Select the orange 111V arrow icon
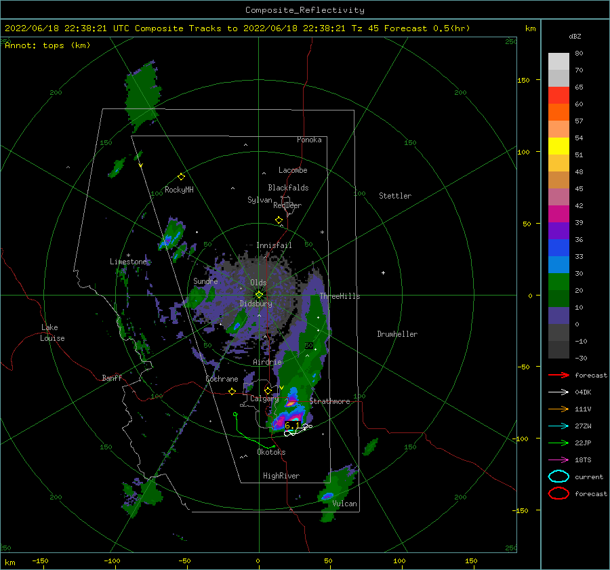 [x=558, y=409]
